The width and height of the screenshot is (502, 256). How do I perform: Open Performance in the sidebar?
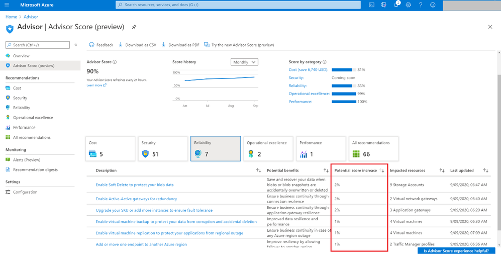[x=24, y=128]
